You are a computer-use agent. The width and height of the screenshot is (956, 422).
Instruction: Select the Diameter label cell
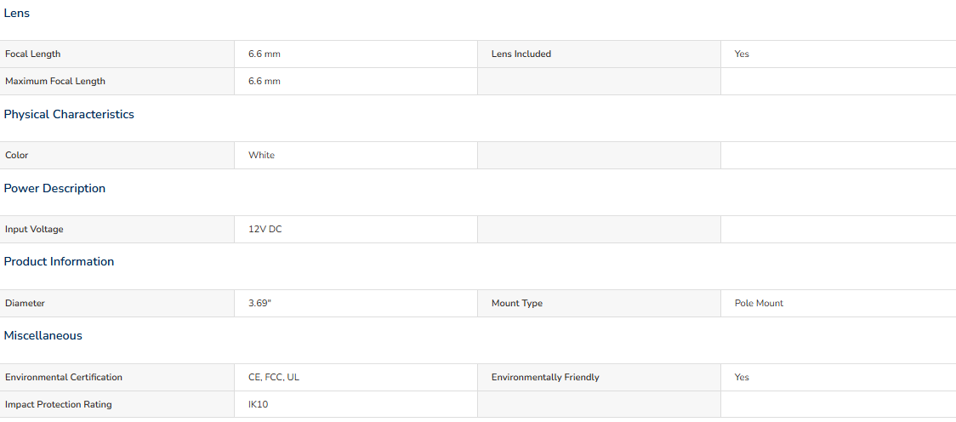click(x=117, y=304)
